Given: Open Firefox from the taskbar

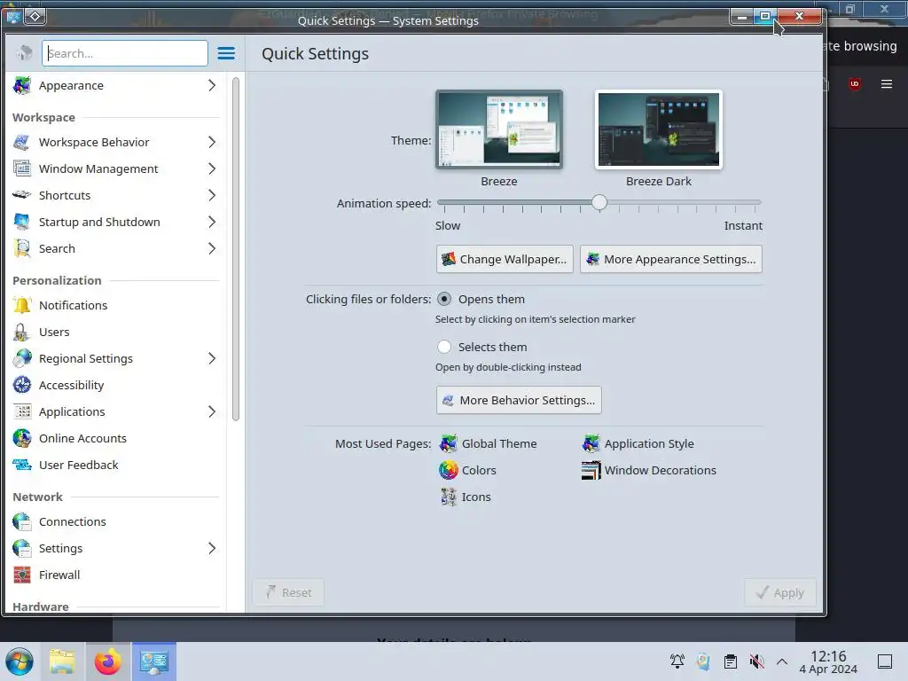Looking at the screenshot, I should point(107,661).
